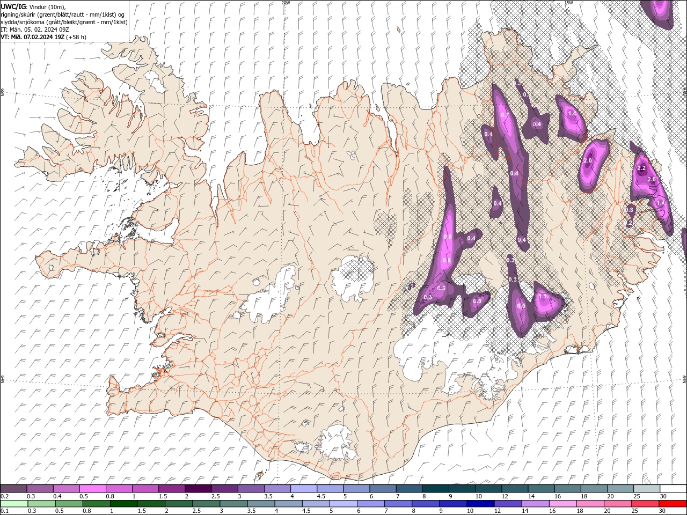687x515 pixels.
Task: Click the 'slydda/snjókoma' legend description line
Action: tap(64, 22)
